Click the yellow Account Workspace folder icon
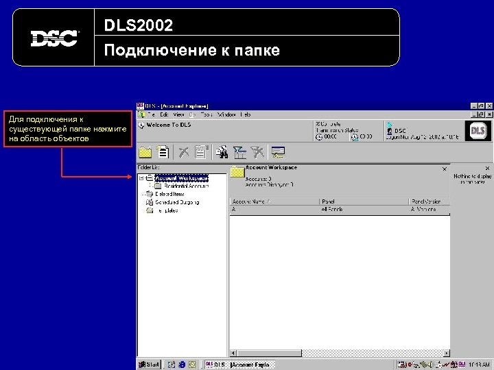Viewport: 494px width, 370px height. [x=237, y=172]
